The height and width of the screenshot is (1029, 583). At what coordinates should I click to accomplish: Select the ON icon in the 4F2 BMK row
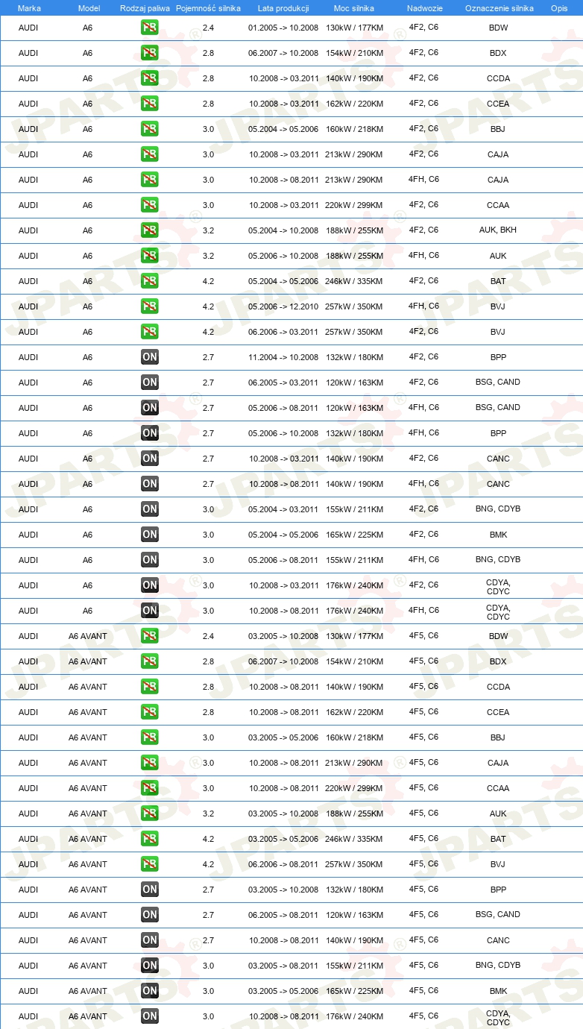coord(150,535)
